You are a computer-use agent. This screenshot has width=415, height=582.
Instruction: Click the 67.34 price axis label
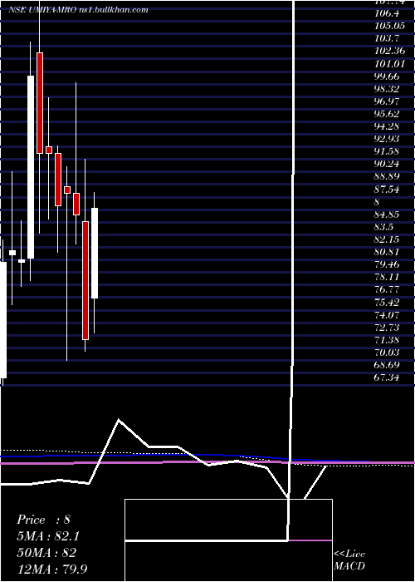pos(388,378)
